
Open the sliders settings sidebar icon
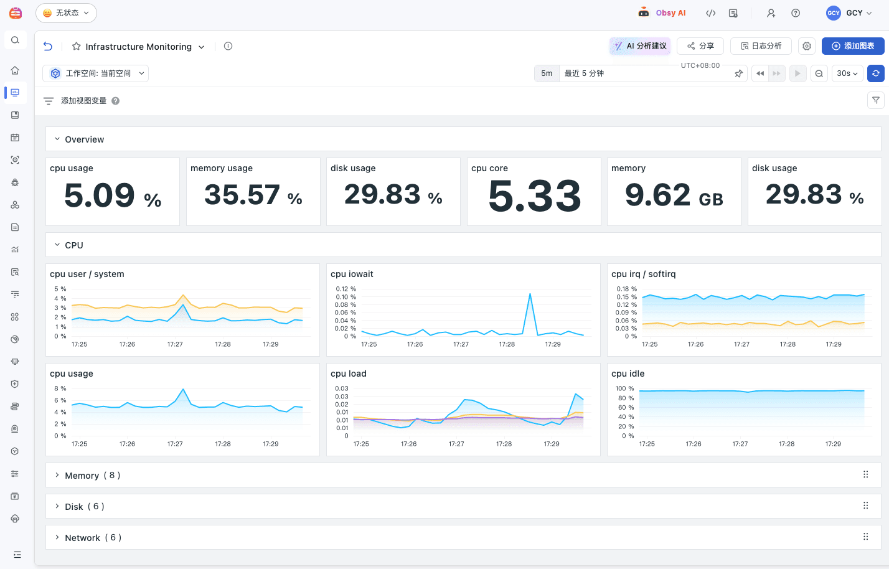[15, 474]
